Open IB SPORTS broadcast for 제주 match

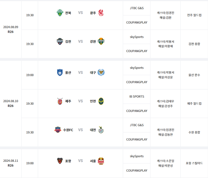[137, 97]
